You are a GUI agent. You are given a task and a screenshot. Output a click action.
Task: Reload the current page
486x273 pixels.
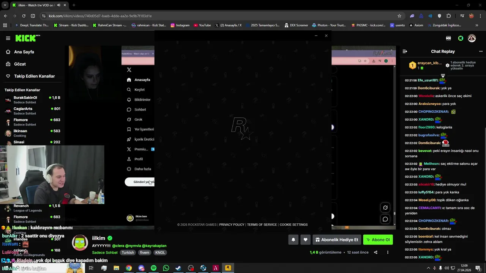(x=24, y=16)
